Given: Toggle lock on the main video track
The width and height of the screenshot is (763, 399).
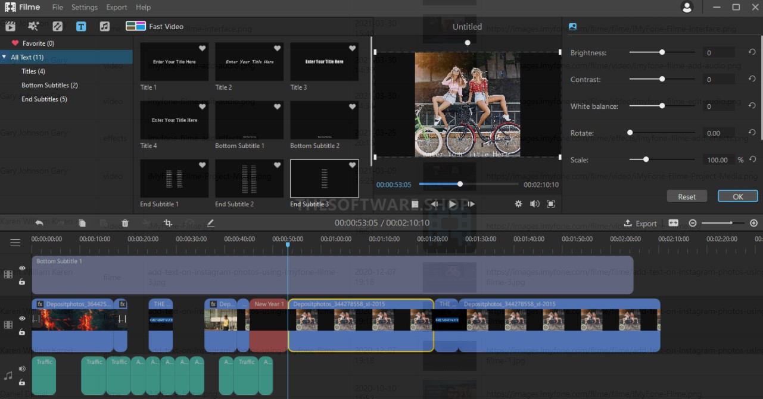Looking at the screenshot, I should pyautogui.click(x=22, y=332).
